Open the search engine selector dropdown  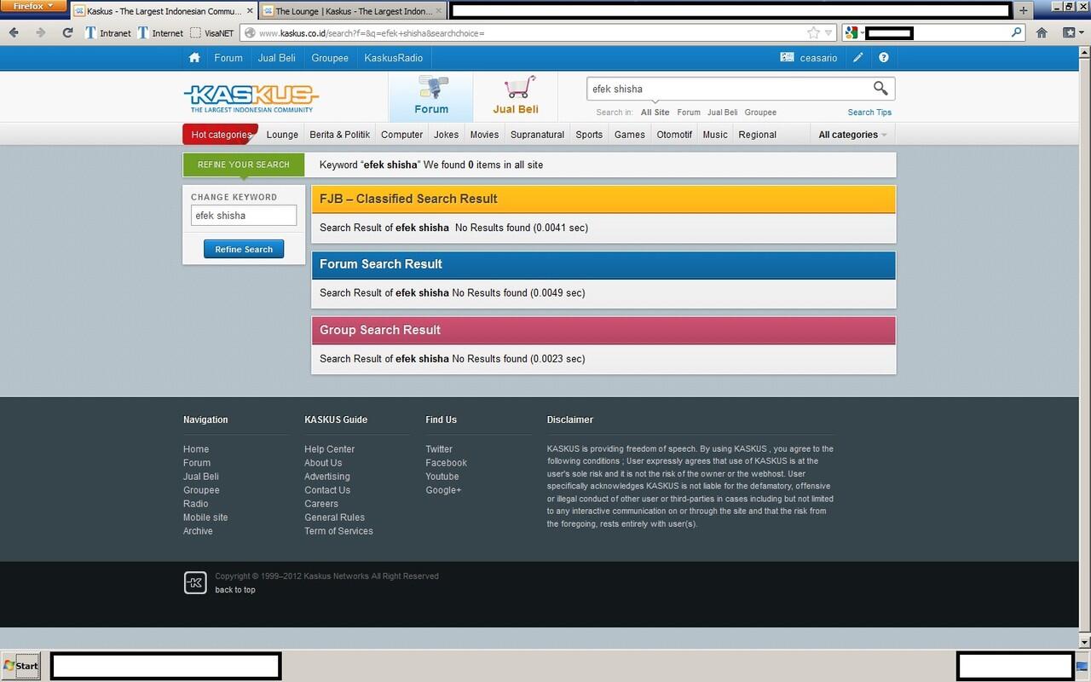(x=854, y=32)
